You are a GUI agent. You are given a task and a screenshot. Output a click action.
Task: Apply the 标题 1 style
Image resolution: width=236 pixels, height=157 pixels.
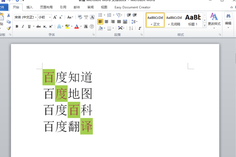point(193,20)
